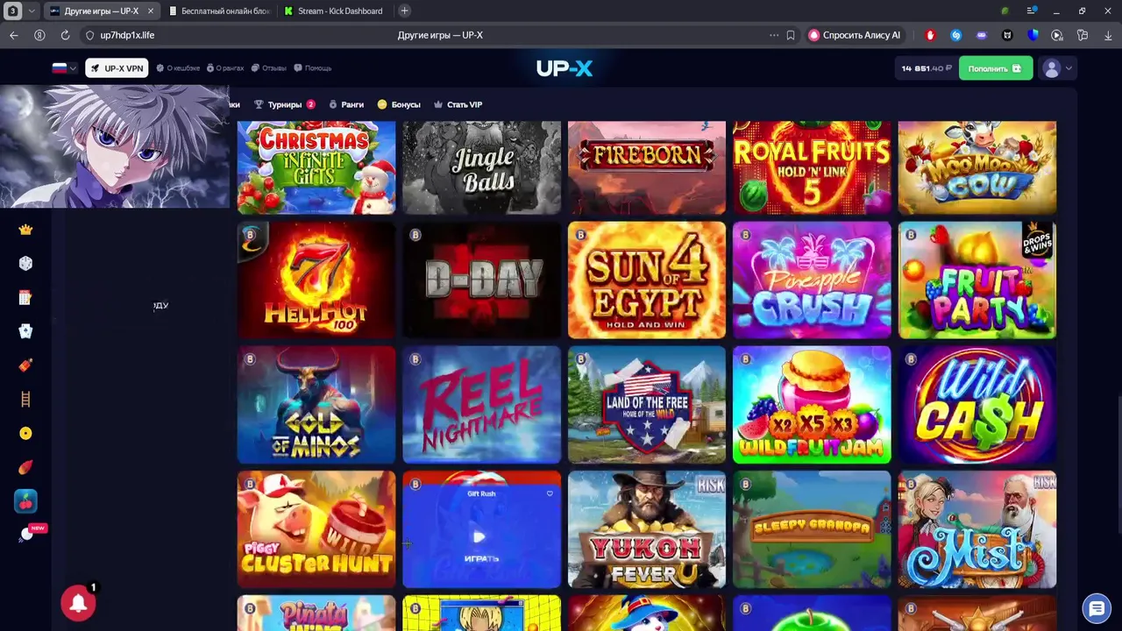Expand the Russian flag language dropdown
Image resolution: width=1122 pixels, height=631 pixels.
(64, 67)
